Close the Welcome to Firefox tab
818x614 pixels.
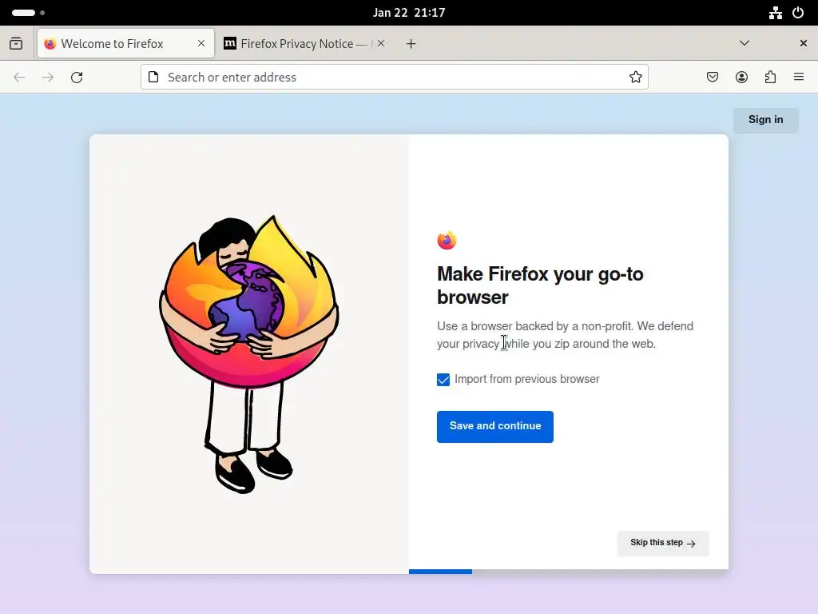click(201, 43)
